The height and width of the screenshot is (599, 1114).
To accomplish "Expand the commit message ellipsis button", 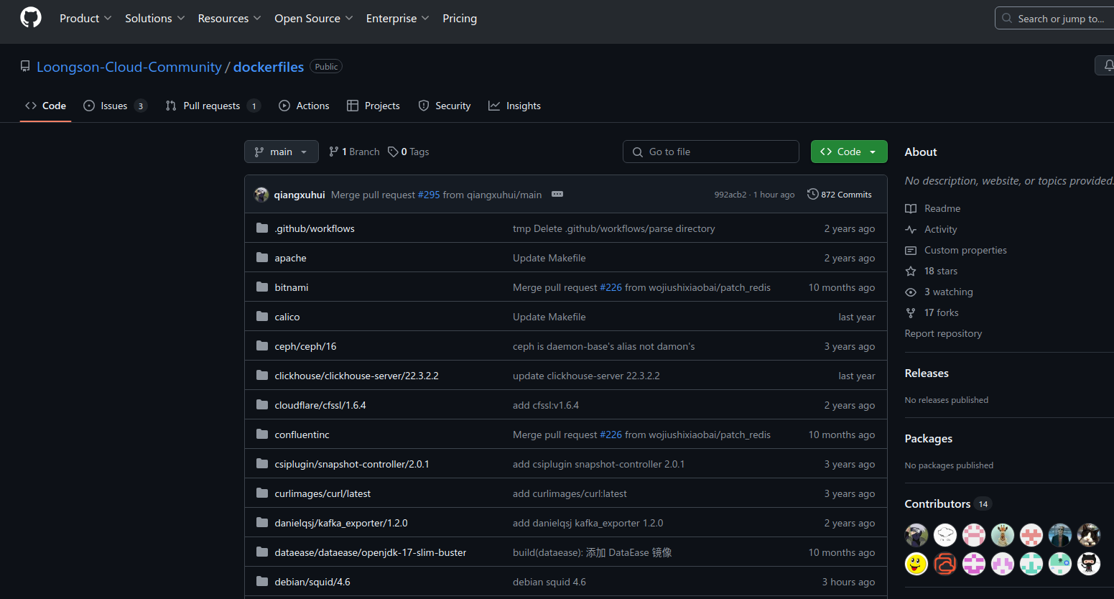I will (557, 195).
